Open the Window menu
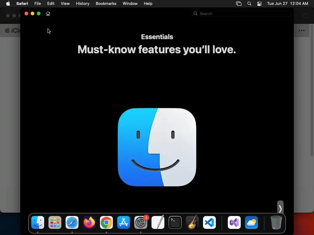314x235 pixels. point(130,4)
